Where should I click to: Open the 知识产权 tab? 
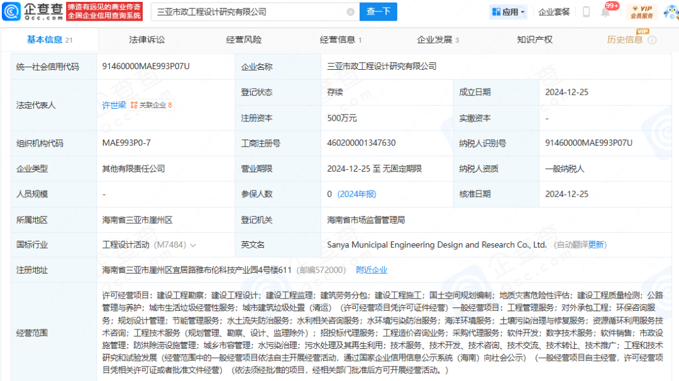535,40
